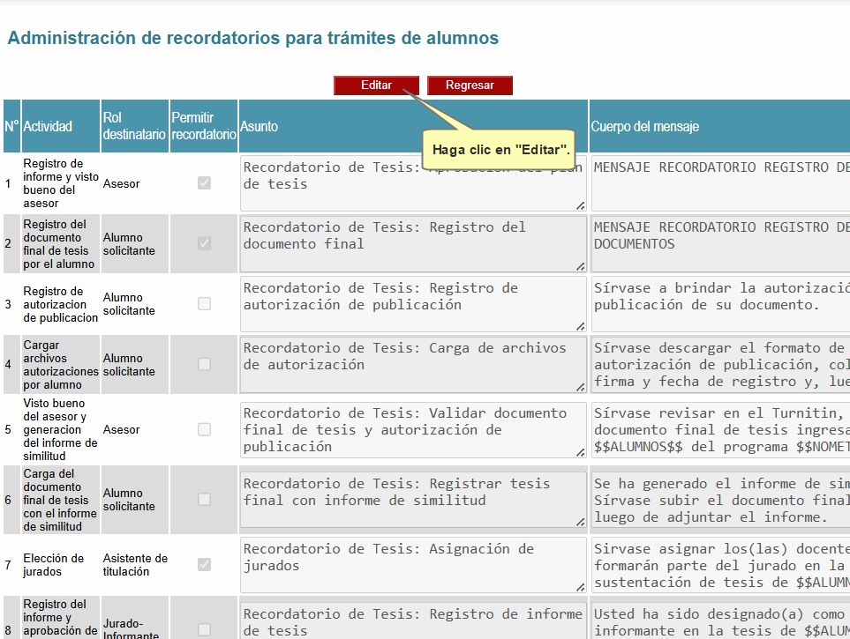The width and height of the screenshot is (850, 639).
Task: Click resize handle of row 5 Asunto textarea
Action: [x=580, y=451]
